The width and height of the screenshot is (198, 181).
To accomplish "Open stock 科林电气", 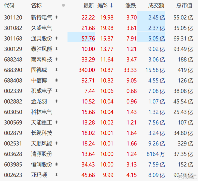I will 42,112.
